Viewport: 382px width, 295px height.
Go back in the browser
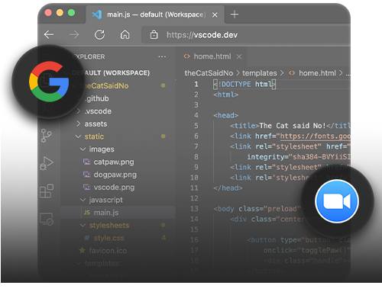pyautogui.click(x=49, y=34)
